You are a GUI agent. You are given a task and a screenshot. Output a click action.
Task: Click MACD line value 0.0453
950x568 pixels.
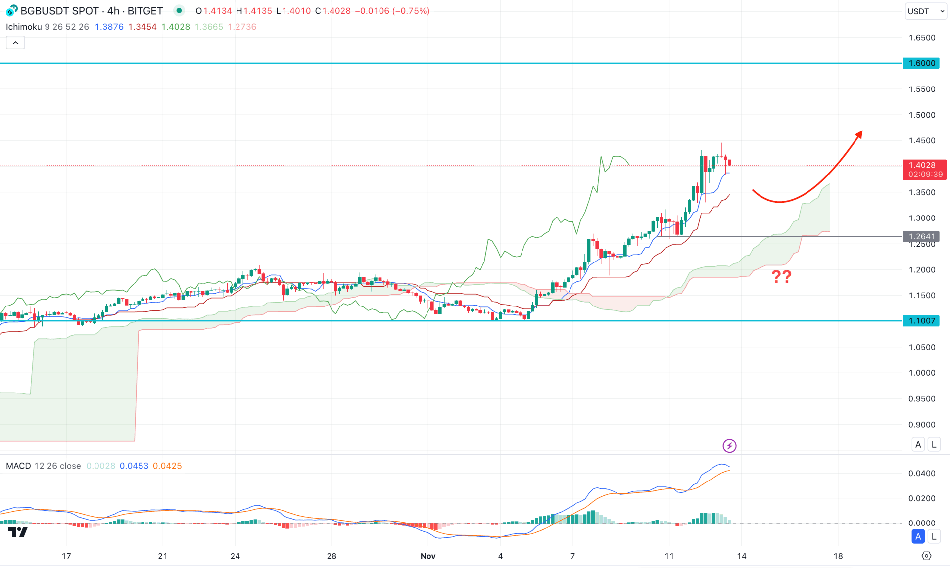tap(134, 466)
